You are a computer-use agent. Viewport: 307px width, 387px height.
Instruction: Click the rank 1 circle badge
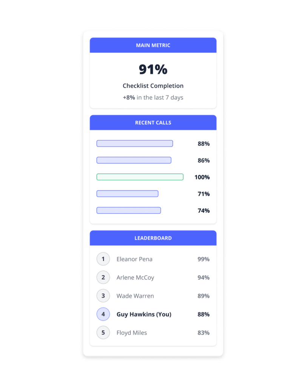(x=103, y=259)
